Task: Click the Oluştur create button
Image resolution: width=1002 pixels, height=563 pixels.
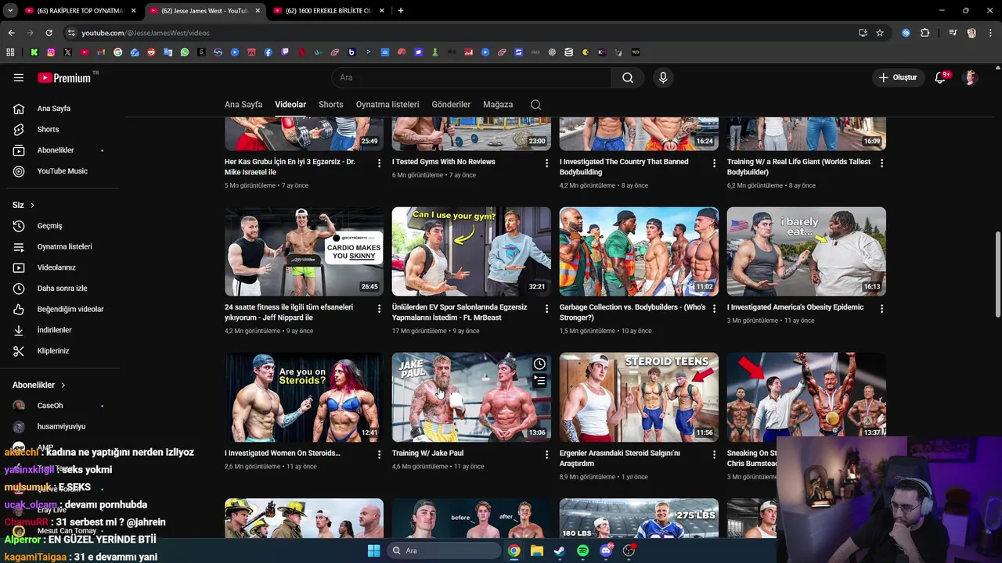Action: [x=897, y=77]
